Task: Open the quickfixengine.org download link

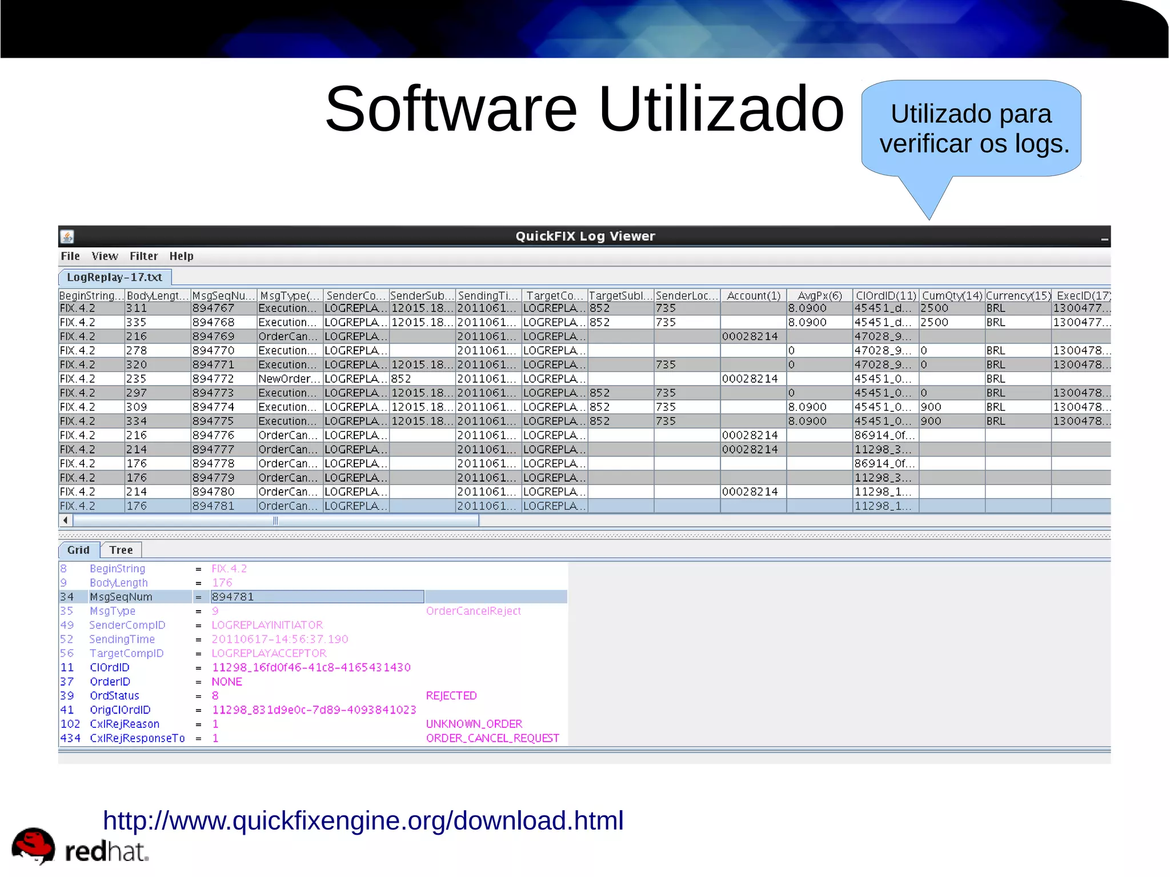Action: click(x=363, y=820)
